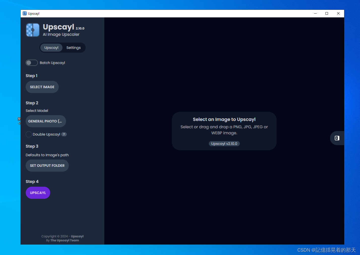Click the 'Step 4' heading
Viewport: 360px width, 255px height.
[32, 181]
